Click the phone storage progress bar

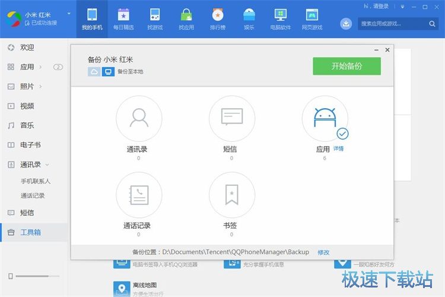coord(37,276)
